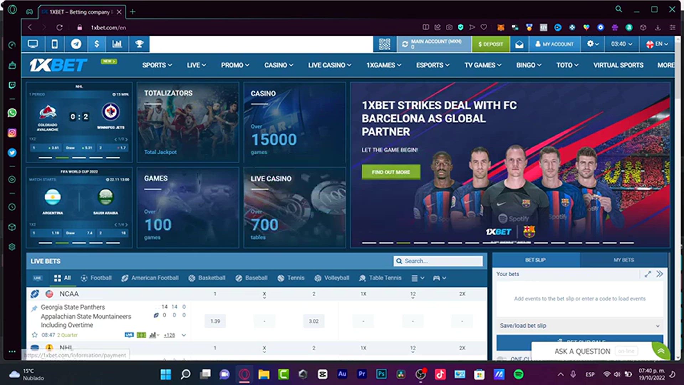
Task: Filter live bets by Table Tennis
Action: [380, 278]
